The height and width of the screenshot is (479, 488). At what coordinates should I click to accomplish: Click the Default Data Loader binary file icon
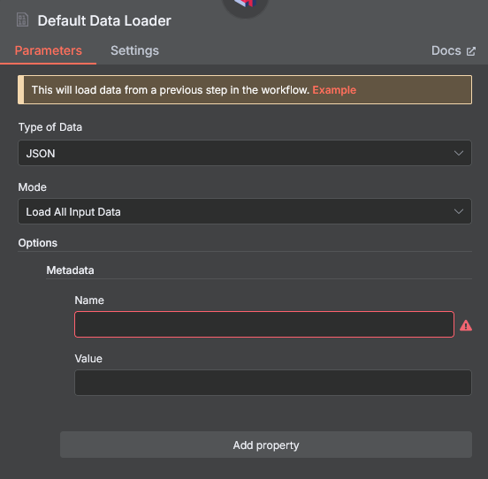point(22,20)
